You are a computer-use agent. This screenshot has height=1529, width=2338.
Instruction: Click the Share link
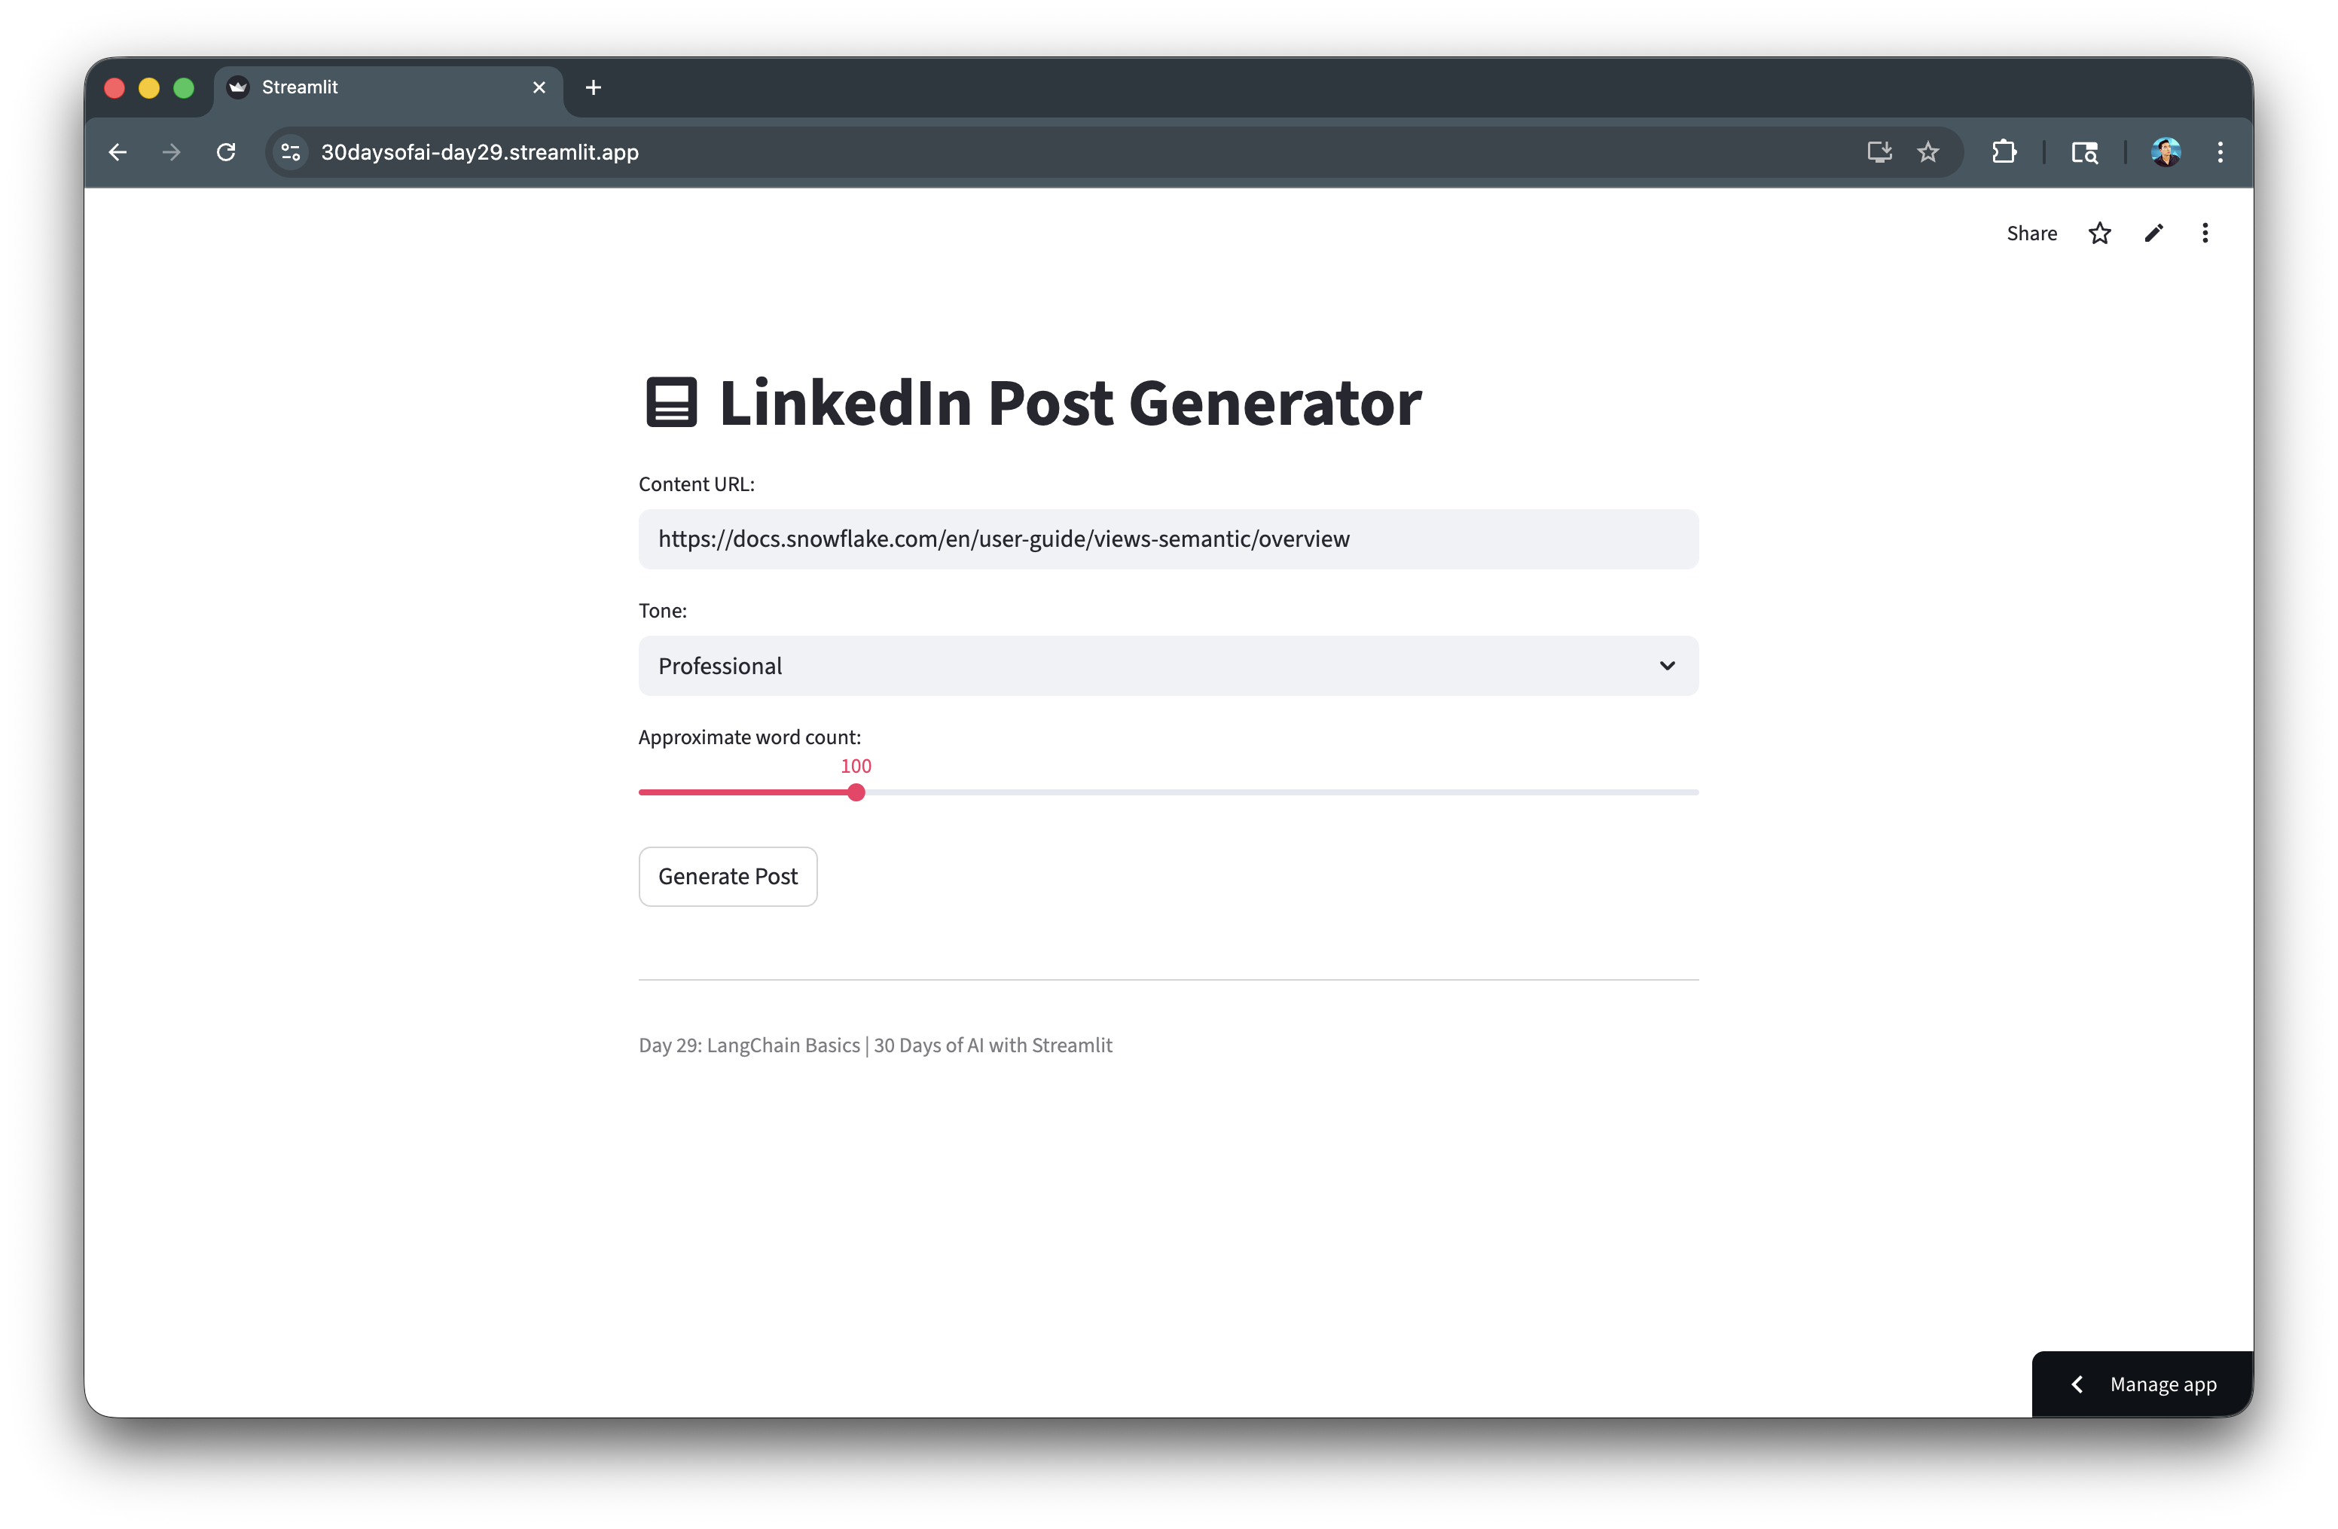click(2031, 233)
